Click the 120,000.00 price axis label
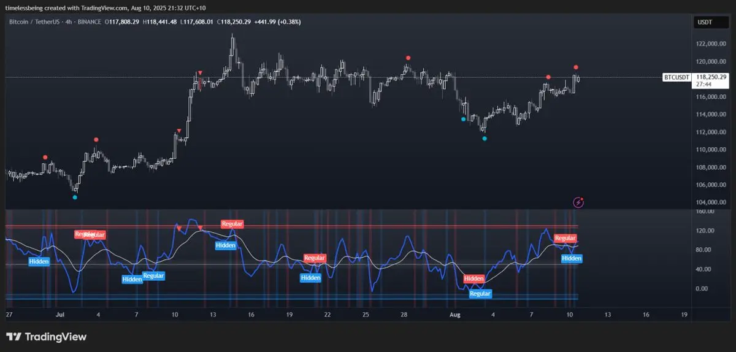 point(711,61)
